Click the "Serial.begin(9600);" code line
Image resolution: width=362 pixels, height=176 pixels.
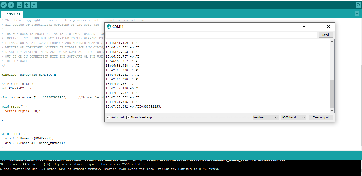coord(23,111)
